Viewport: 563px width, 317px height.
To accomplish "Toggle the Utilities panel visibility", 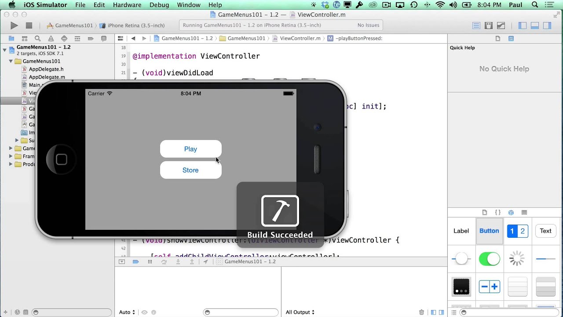I will pos(547,26).
